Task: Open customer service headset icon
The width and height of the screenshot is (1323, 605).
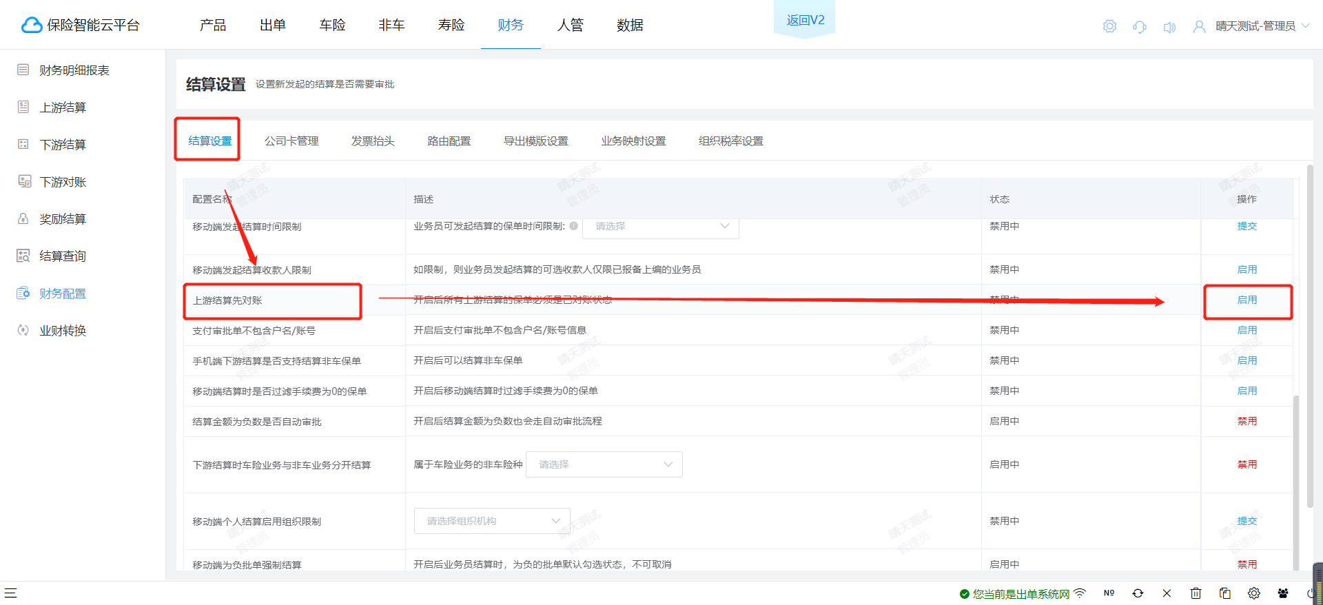Action: (1140, 27)
